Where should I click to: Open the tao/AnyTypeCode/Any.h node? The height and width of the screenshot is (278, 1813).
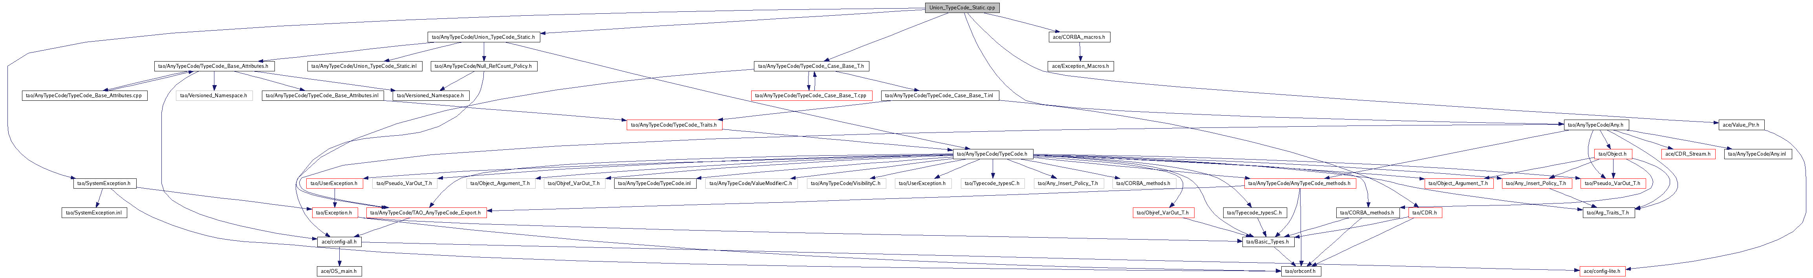1589,124
